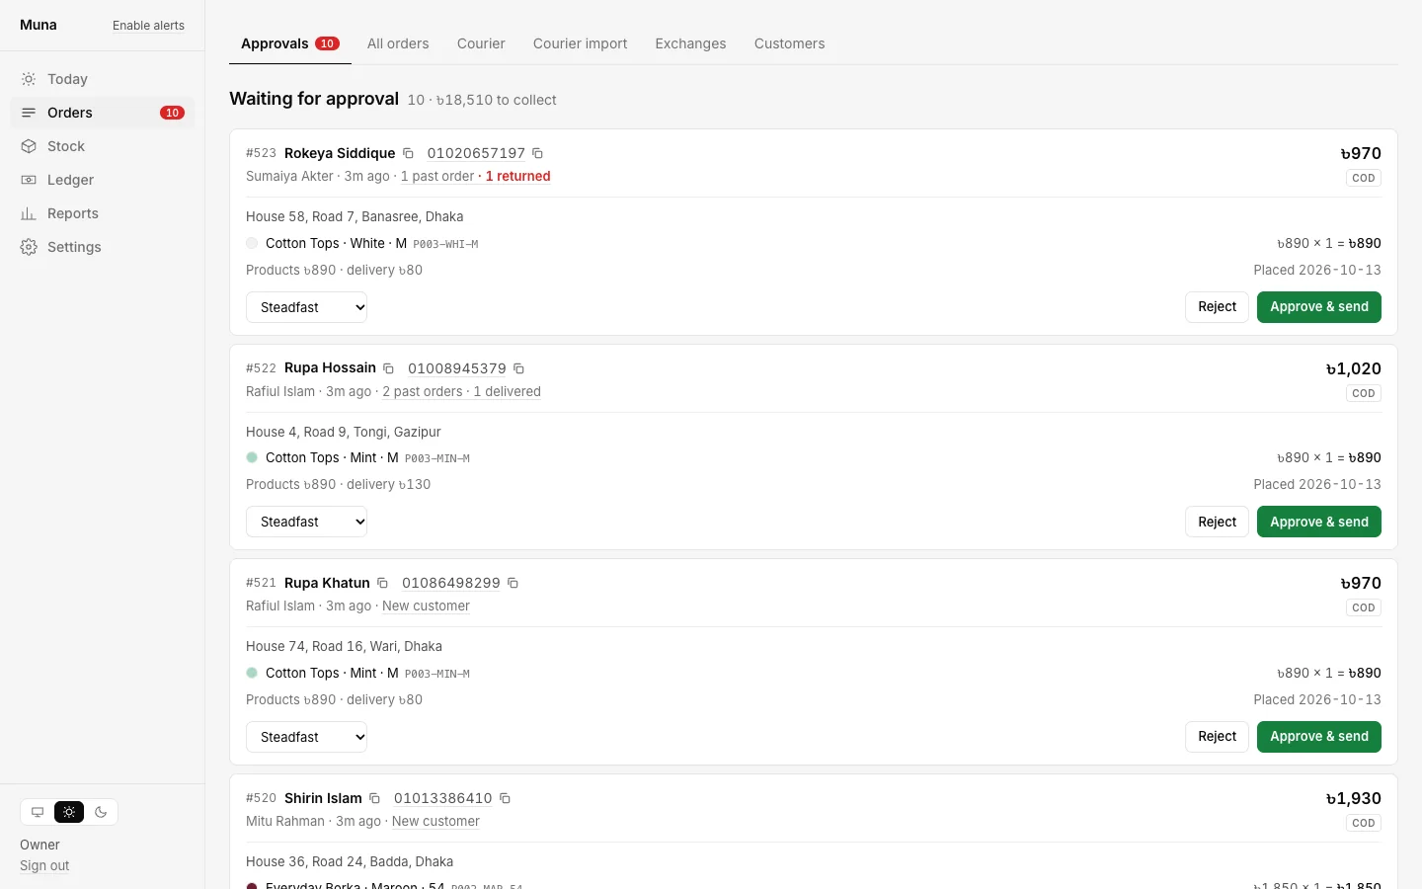Open courier dropdown for order #521
1422x889 pixels.
pos(306,737)
